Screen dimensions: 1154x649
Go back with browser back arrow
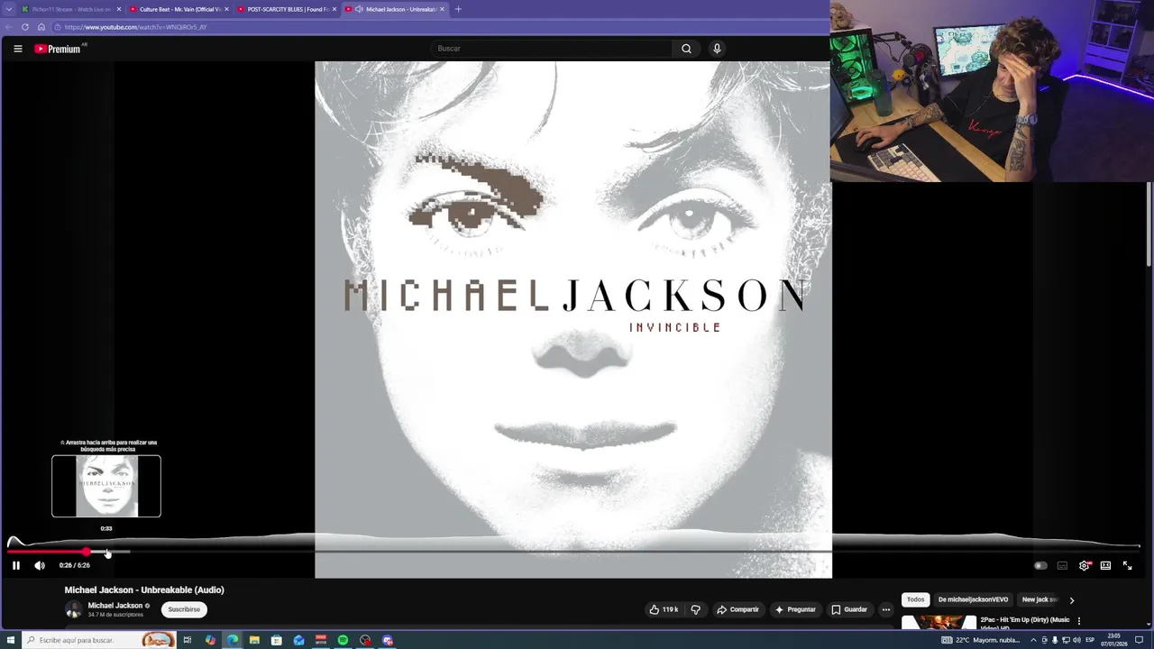coord(9,27)
